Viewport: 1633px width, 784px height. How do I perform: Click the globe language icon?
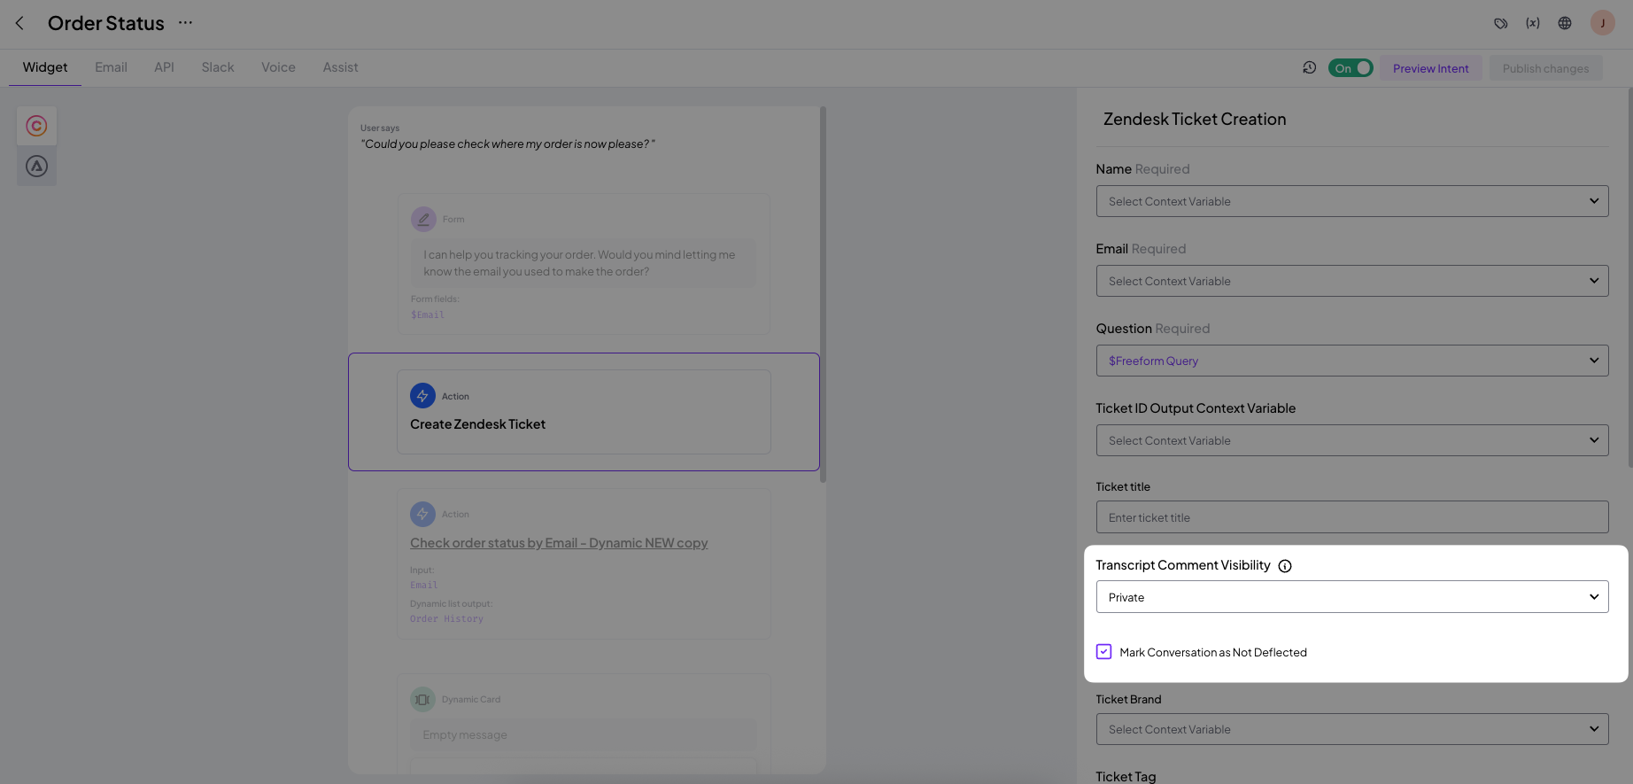(1565, 24)
